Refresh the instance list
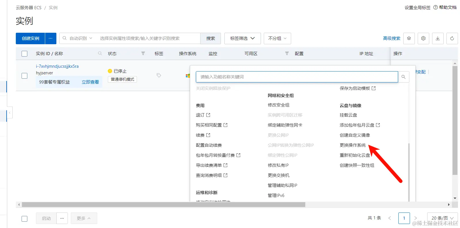Viewport: 460px width, 228px height. click(452, 38)
